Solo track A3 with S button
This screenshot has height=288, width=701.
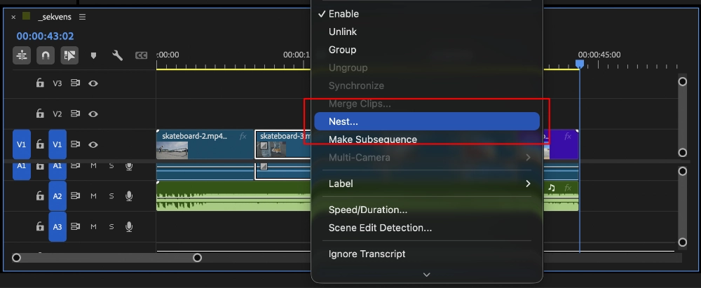coord(111,227)
